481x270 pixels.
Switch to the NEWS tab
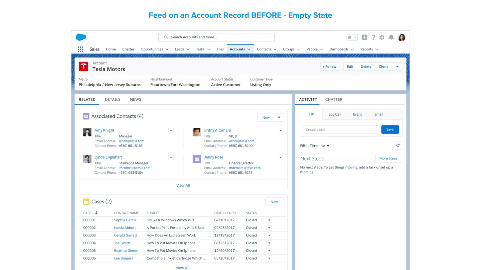click(x=136, y=99)
